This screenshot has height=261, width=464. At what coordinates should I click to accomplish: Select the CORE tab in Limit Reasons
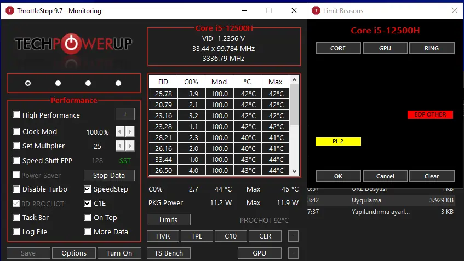pos(338,48)
